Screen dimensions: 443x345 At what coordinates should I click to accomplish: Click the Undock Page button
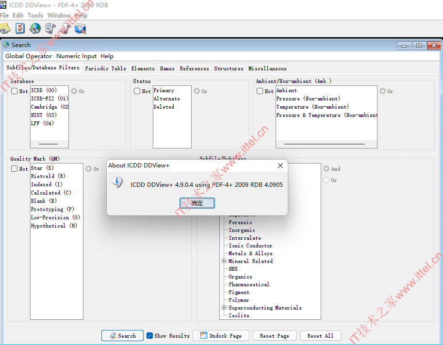coord(221,336)
